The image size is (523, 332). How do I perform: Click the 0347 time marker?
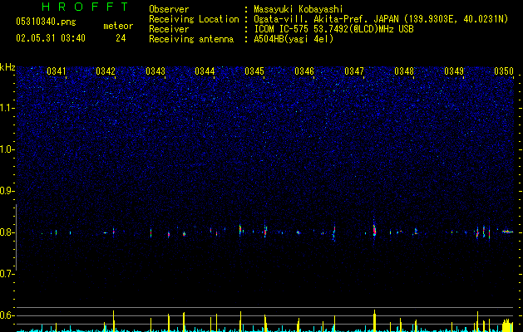354,71
